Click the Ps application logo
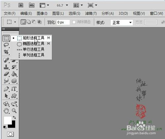 7,5
